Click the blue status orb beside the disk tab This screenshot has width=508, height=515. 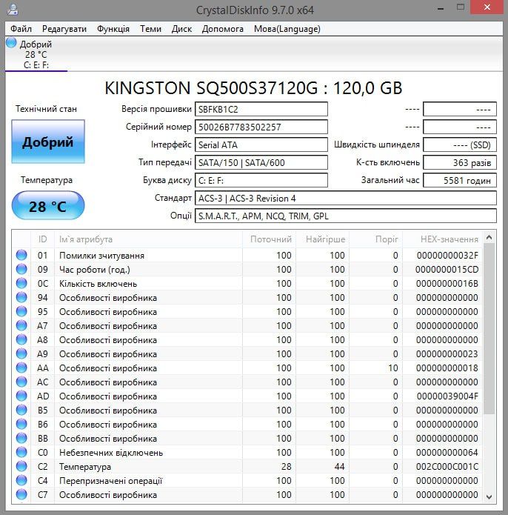[x=11, y=43]
